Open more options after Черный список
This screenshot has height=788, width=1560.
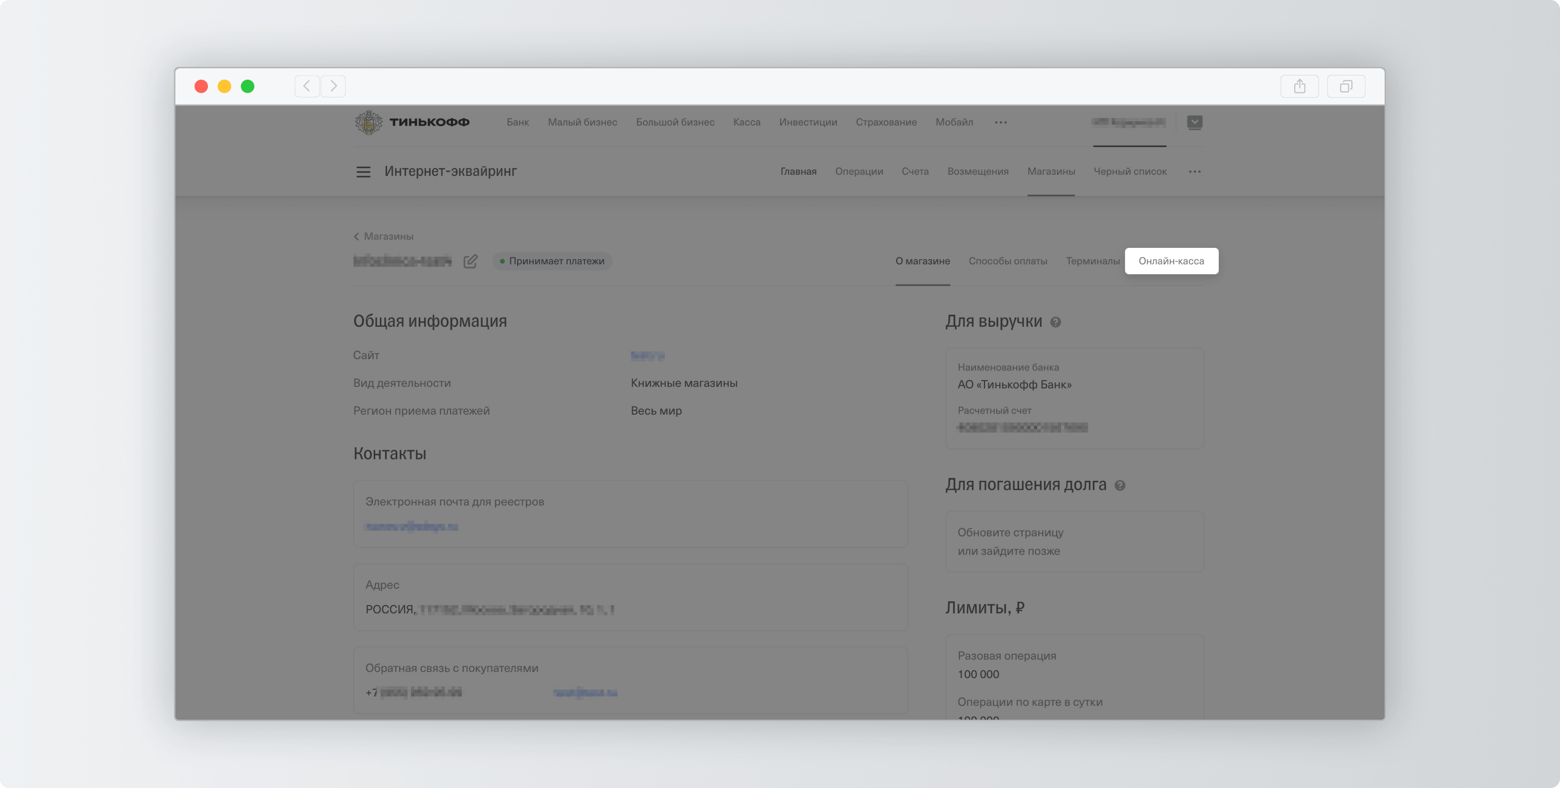1194,172
